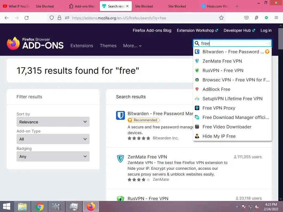Choose Free VPN Proxy suggestion

[x=232, y=108]
